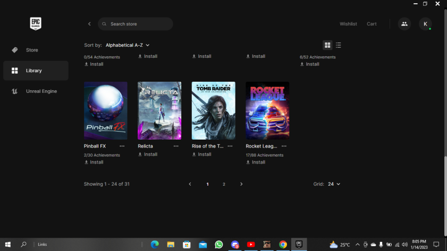Open three-dot menu for Rocket League
This screenshot has width=447, height=251.
(284, 146)
